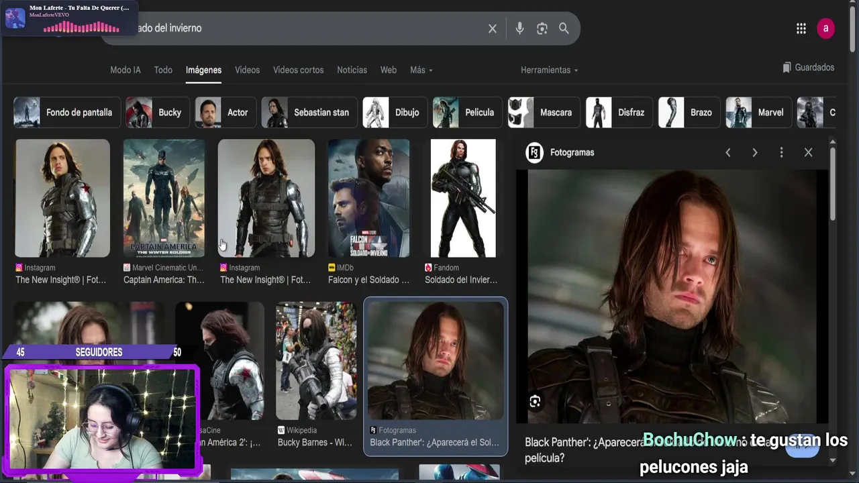This screenshot has width=859, height=483.
Task: Open Wikipedia source label link
Action: (x=297, y=430)
